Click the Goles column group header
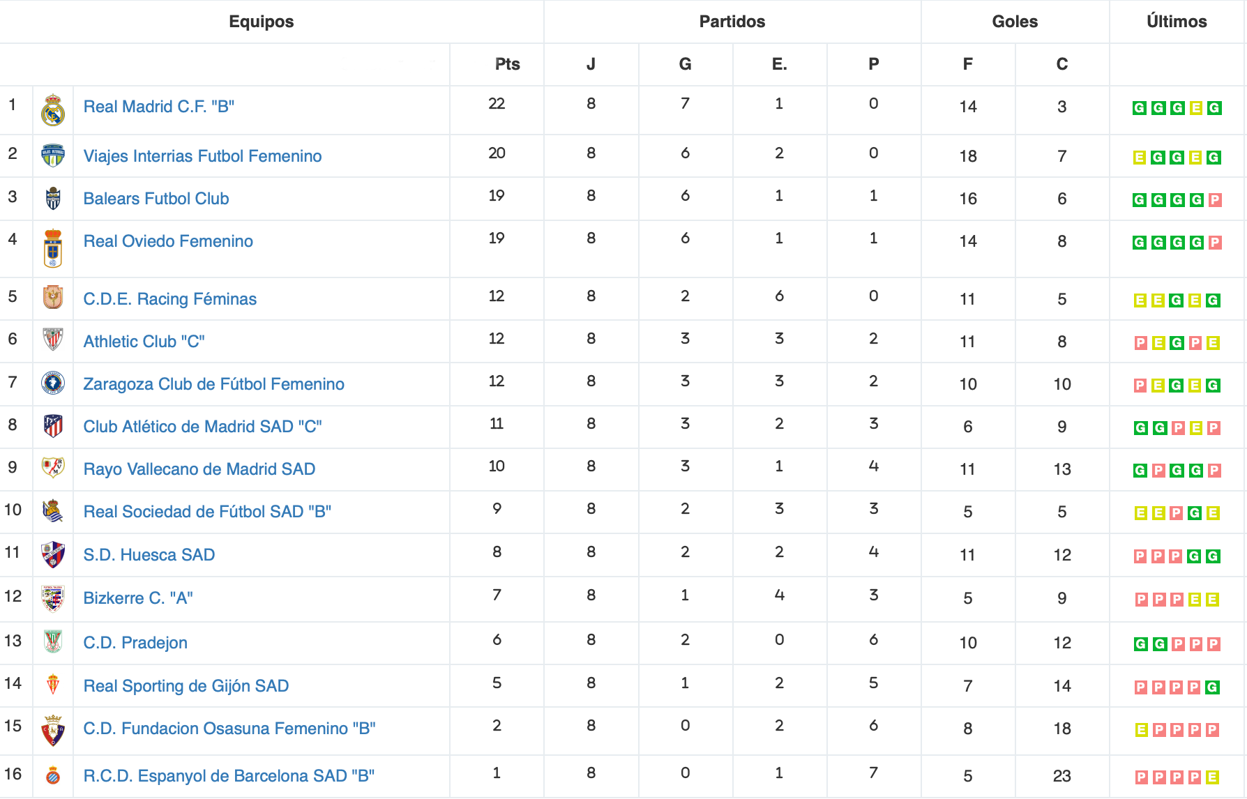This screenshot has height=799, width=1247. coord(1015,22)
